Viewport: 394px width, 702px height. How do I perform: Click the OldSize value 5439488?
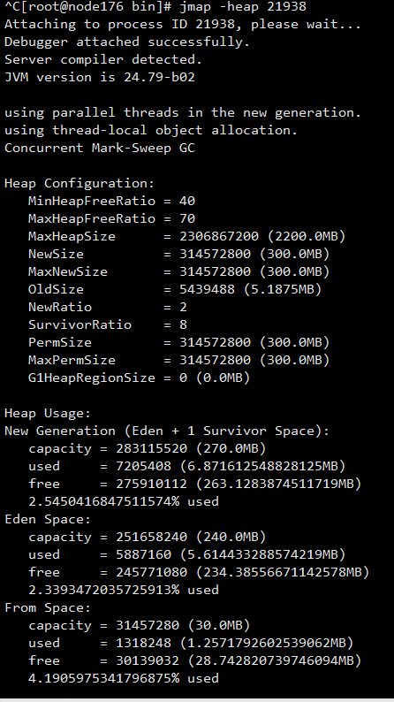coord(207,289)
